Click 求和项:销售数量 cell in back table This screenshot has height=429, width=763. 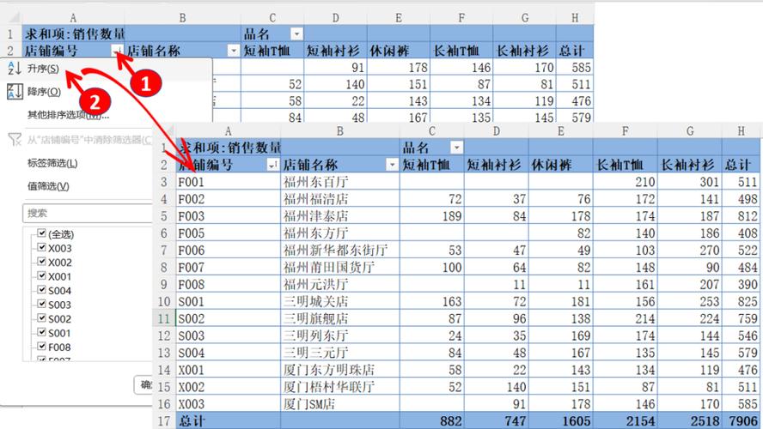(73, 34)
